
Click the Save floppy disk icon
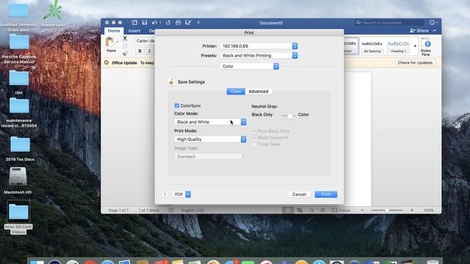(x=145, y=23)
